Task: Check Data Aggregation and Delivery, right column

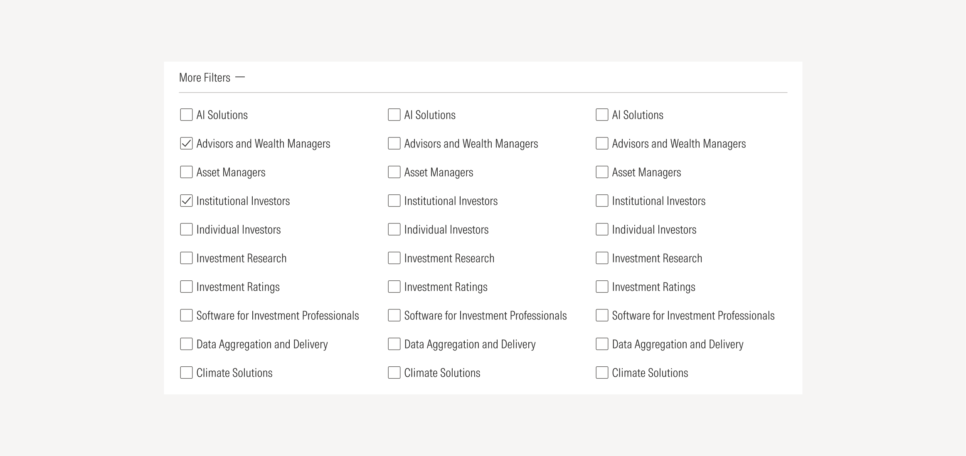Action: (602, 344)
